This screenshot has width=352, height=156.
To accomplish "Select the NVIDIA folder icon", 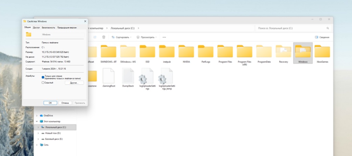I will click(x=186, y=52).
